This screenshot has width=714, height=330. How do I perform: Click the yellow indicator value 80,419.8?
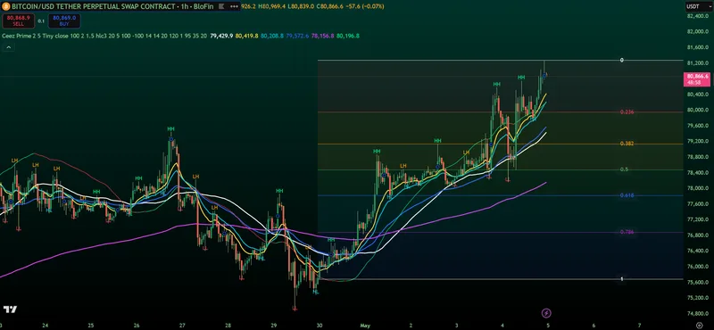[247, 36]
